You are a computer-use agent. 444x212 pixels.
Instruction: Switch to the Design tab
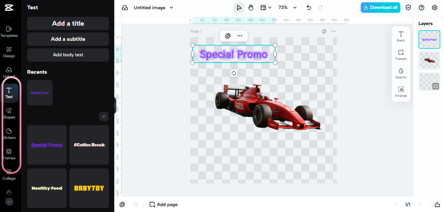(9, 52)
